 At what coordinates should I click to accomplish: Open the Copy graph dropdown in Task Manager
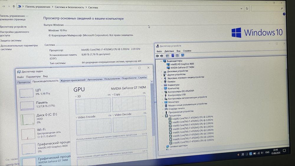click(x=112, y=95)
